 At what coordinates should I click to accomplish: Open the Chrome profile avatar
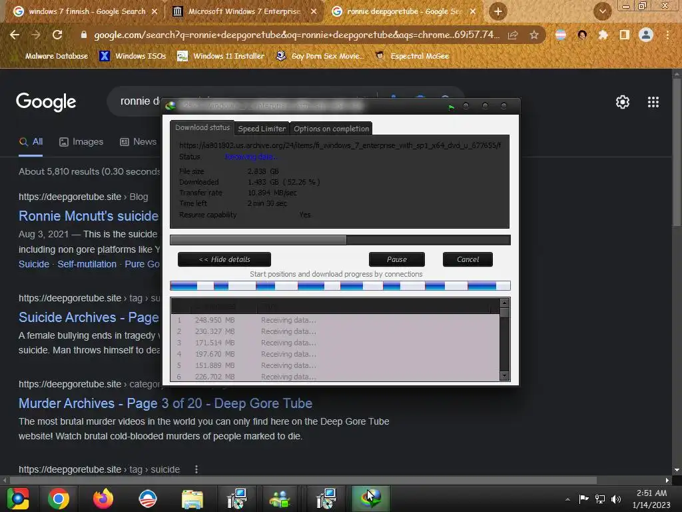[646, 35]
